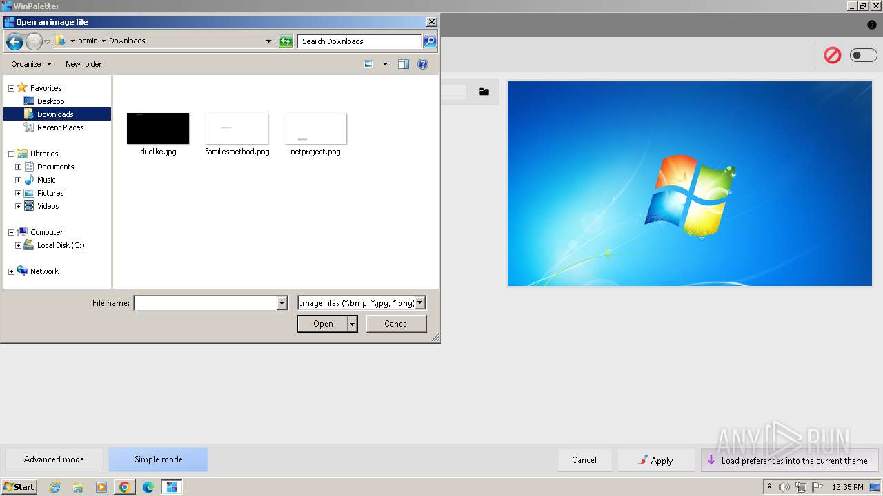Show hidden tray icons

(769, 487)
